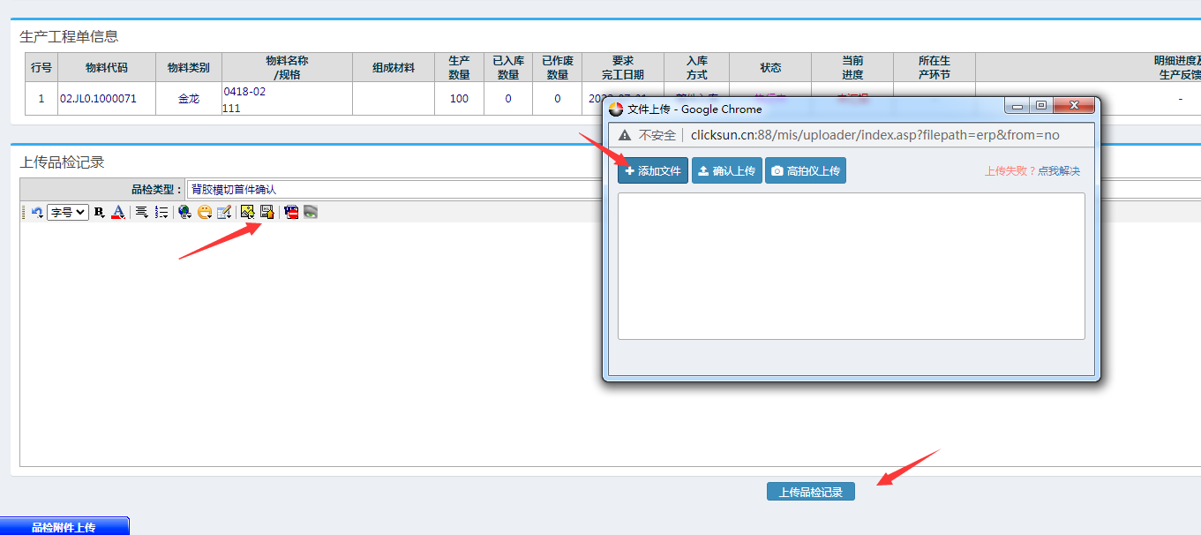
Task: Open the font color picker
Action: pos(117,212)
